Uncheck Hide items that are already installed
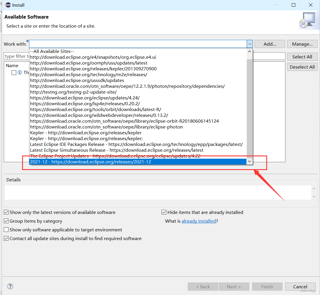 [164, 212]
